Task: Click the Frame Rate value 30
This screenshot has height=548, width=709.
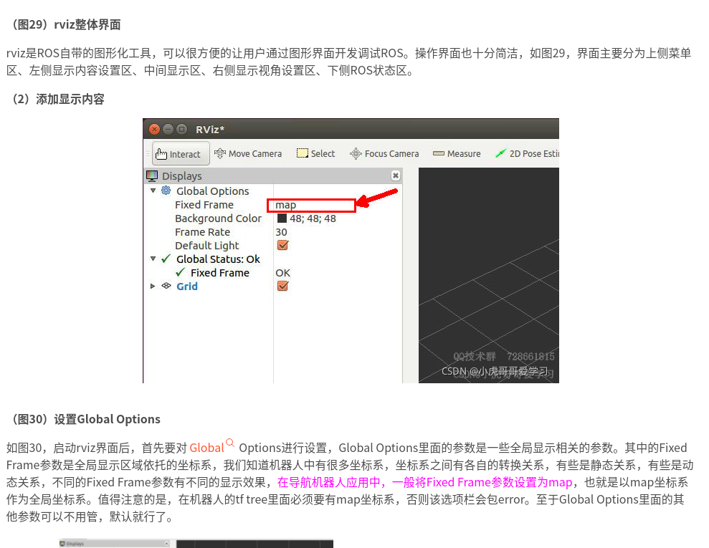Action: tap(281, 232)
